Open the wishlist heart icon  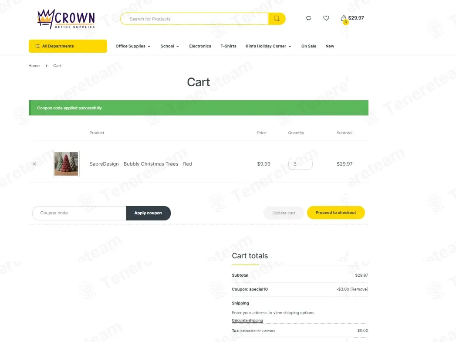click(x=326, y=18)
